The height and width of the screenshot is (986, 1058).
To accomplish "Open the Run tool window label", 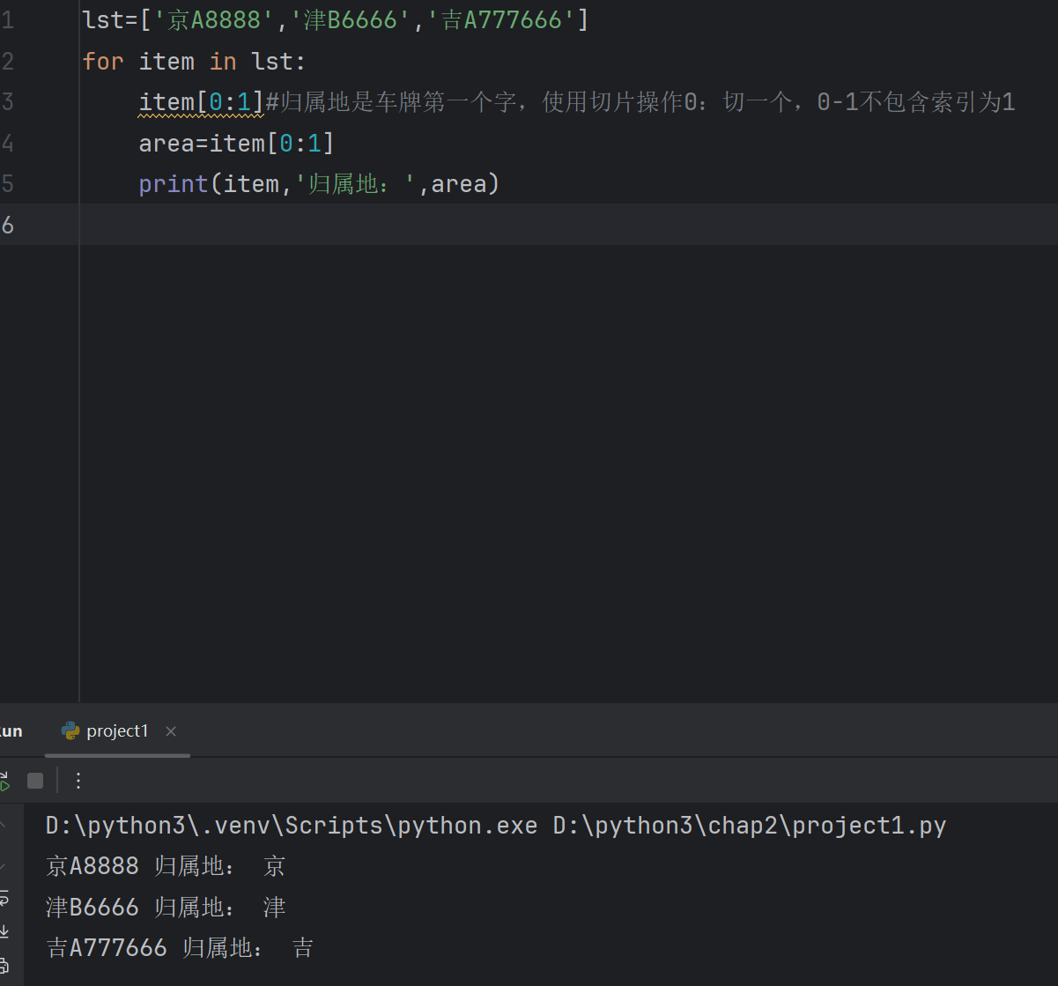I will 11,731.
